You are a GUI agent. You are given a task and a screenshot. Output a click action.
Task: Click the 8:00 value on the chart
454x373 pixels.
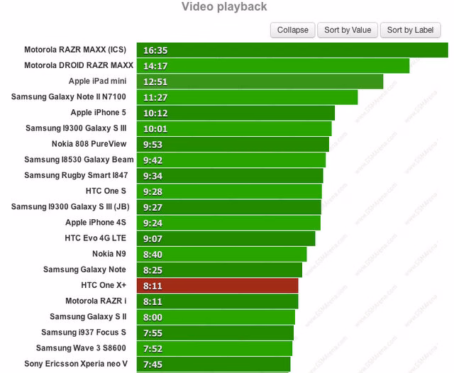(153, 317)
